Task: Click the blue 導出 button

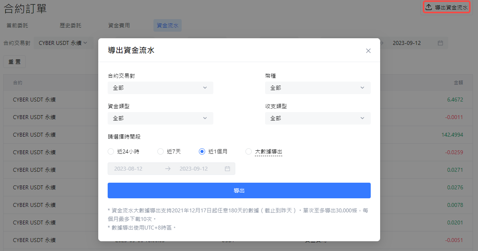Action: pyautogui.click(x=239, y=190)
